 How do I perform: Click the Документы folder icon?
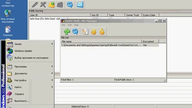[x=9, y=73]
